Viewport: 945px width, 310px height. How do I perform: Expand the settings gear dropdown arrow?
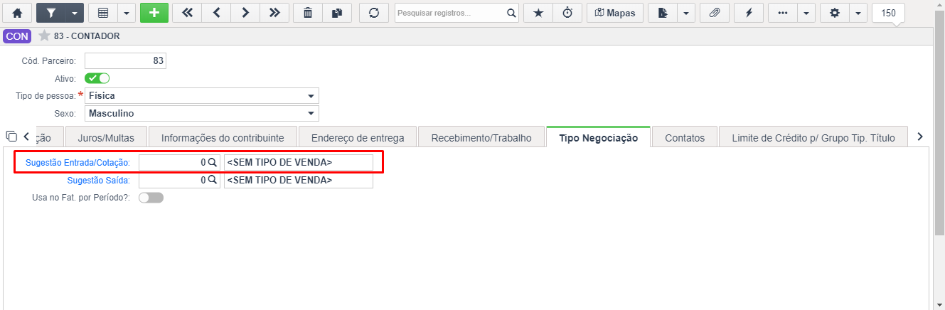tap(858, 13)
